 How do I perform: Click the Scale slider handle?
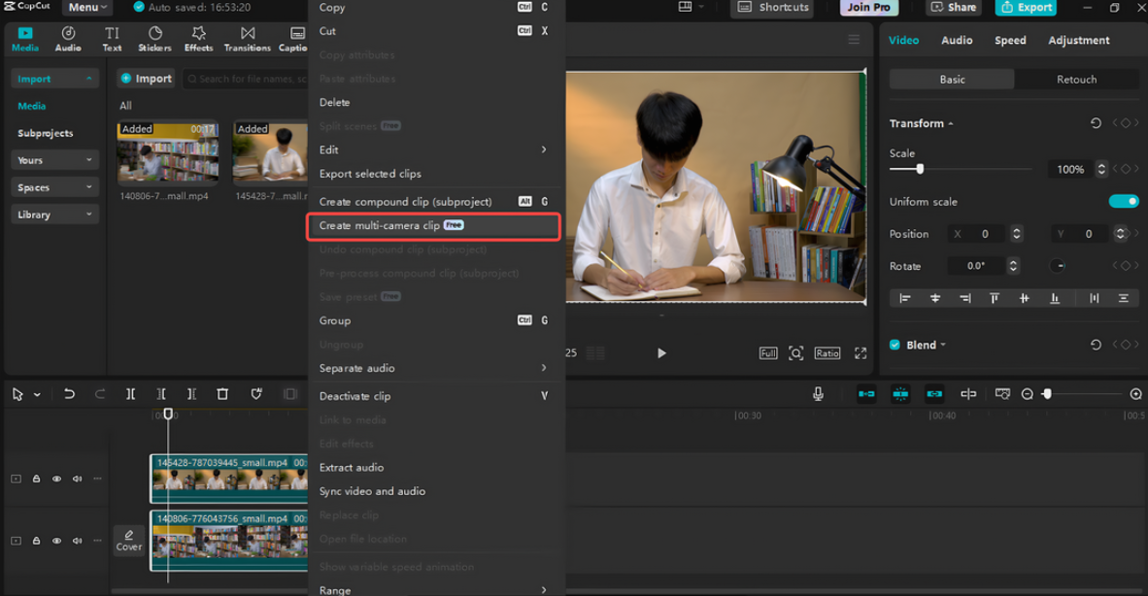(920, 169)
